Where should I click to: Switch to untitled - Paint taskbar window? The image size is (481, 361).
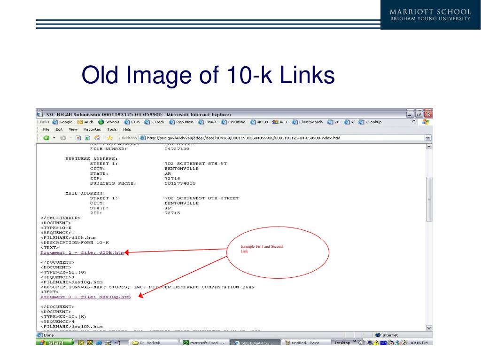(x=305, y=343)
